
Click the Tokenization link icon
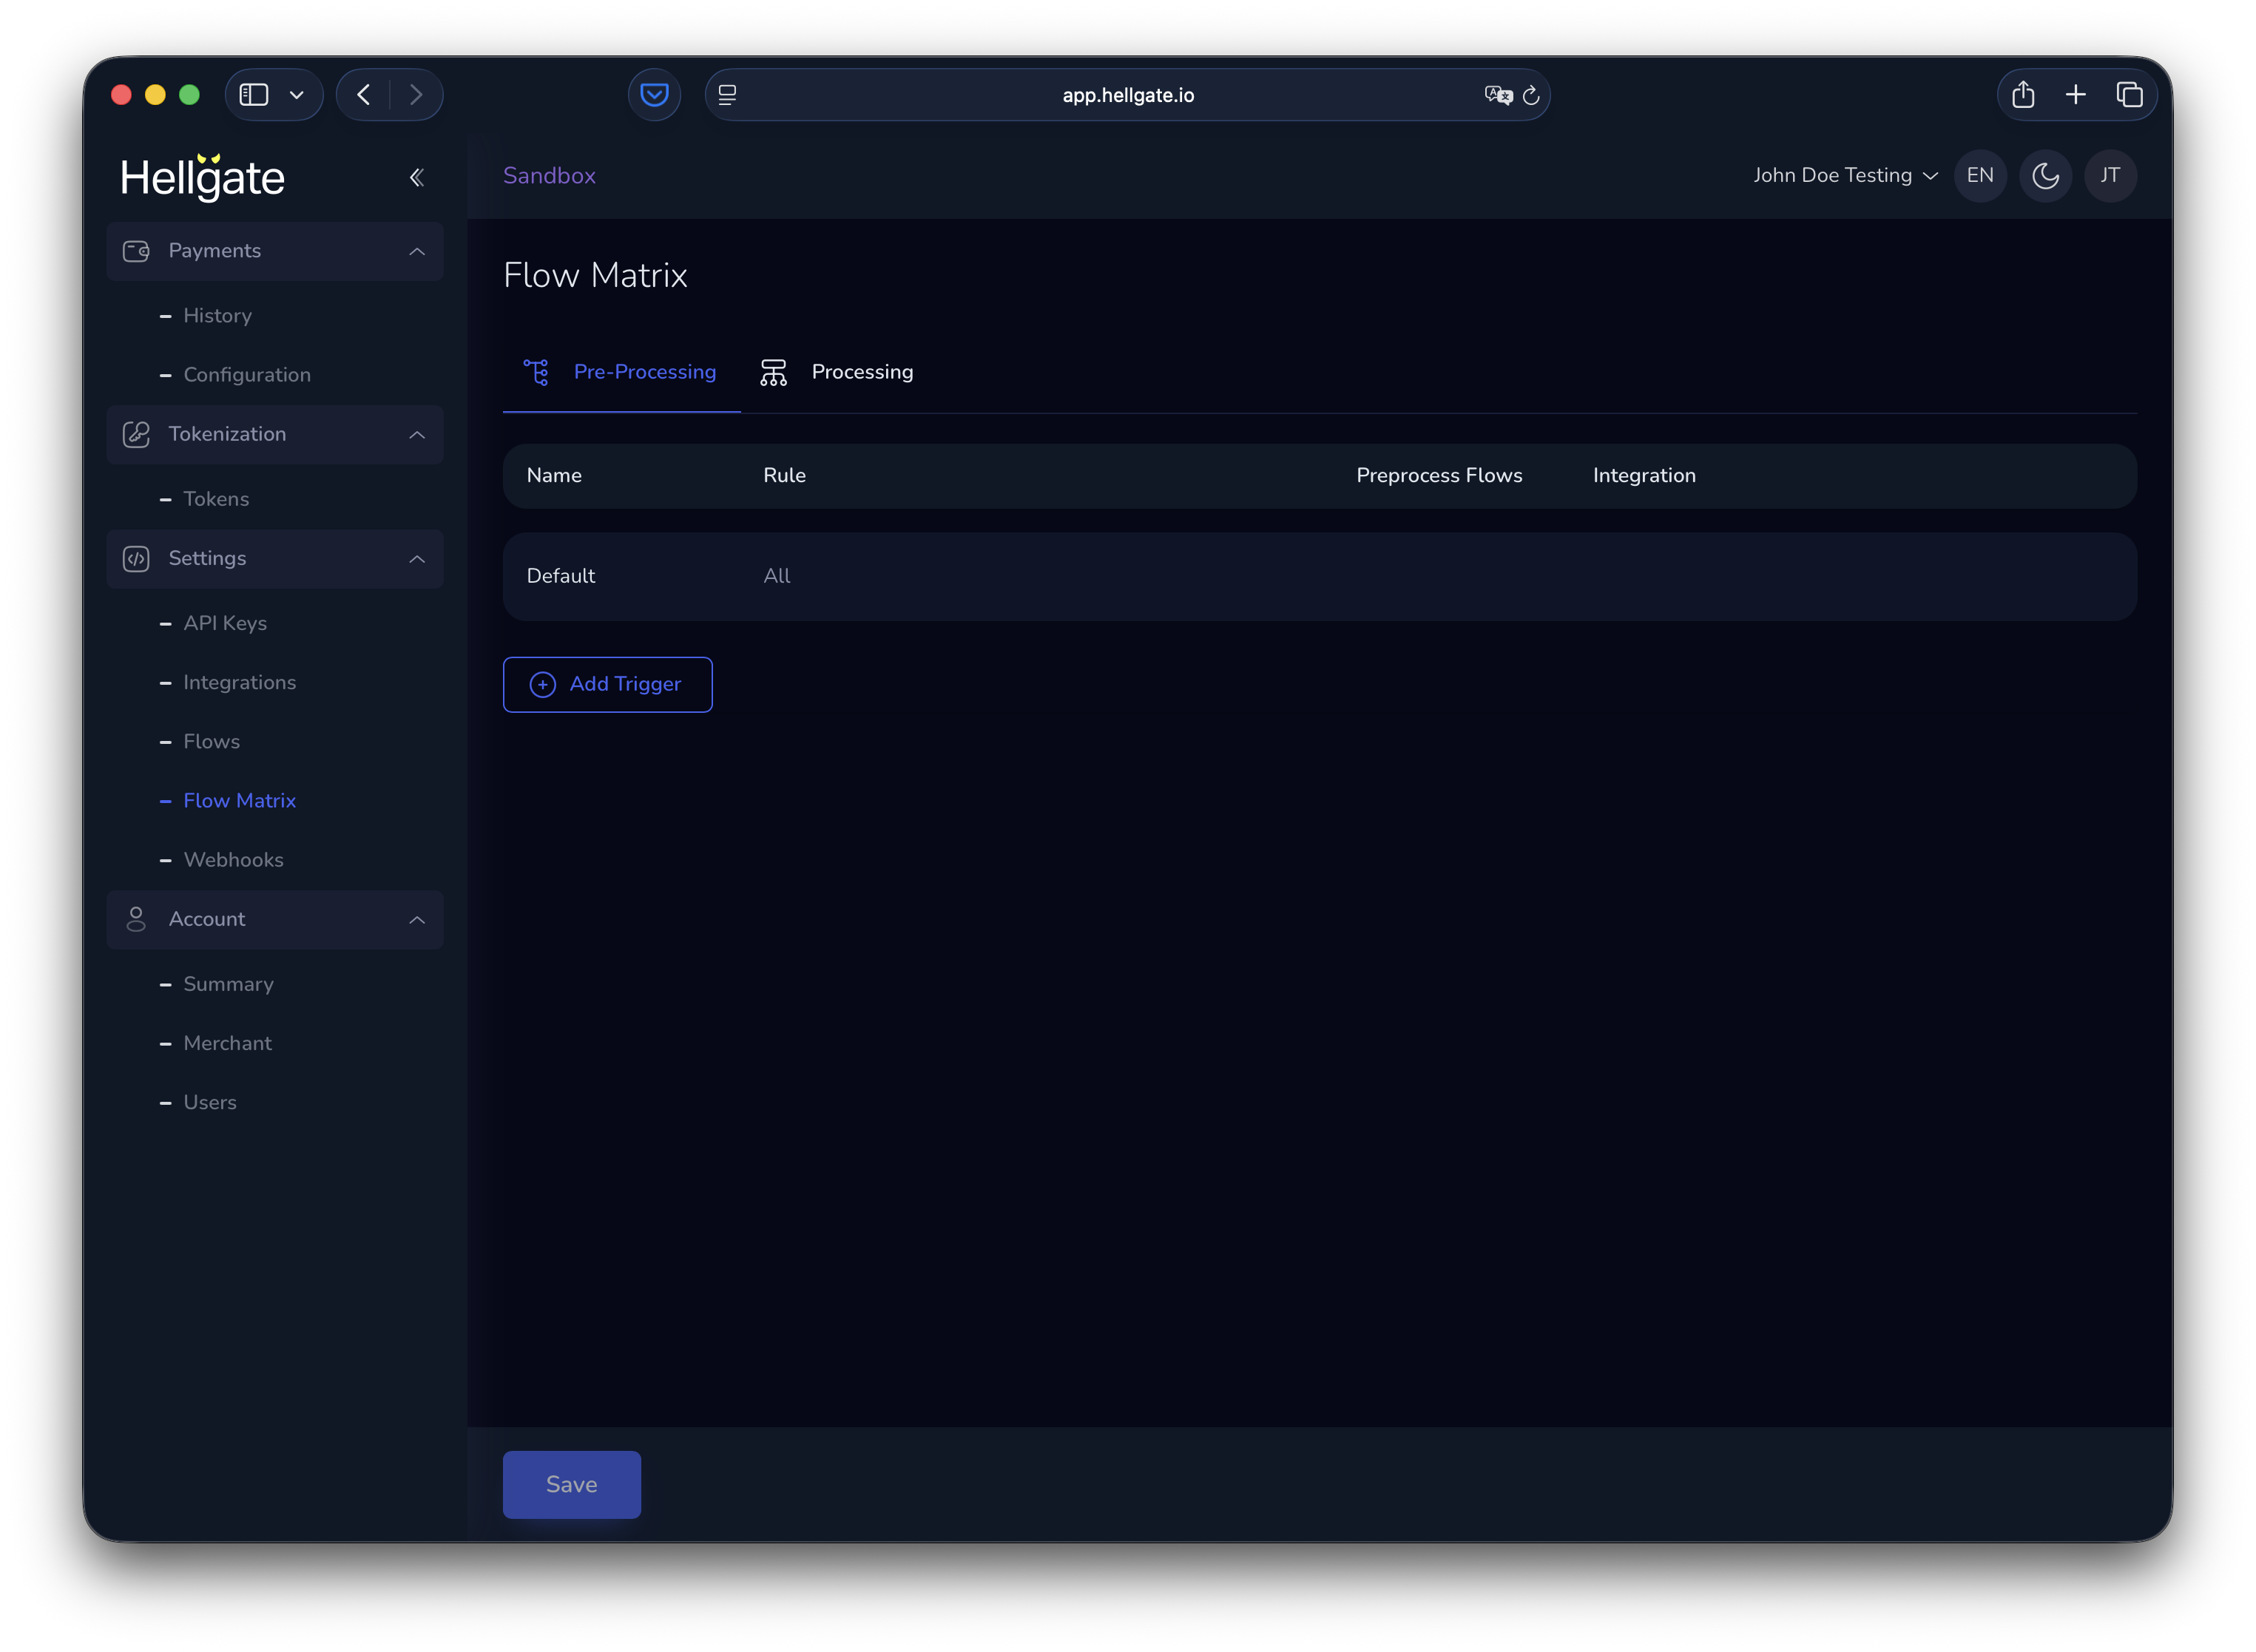coord(136,434)
